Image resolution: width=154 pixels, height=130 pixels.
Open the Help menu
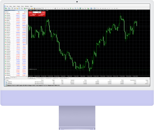31,6
